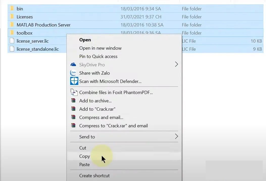Click the File folder type of toolbox
Screen dimensions: 266x181
(192, 33)
